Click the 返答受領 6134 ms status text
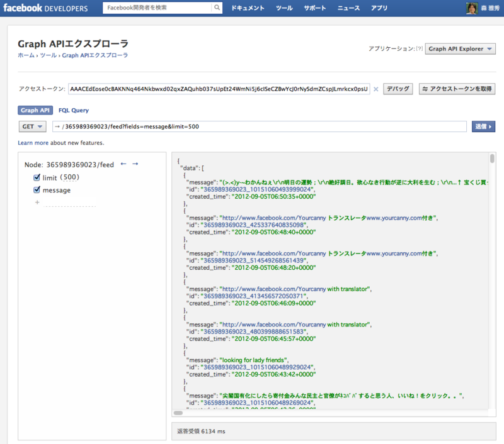 click(x=201, y=431)
